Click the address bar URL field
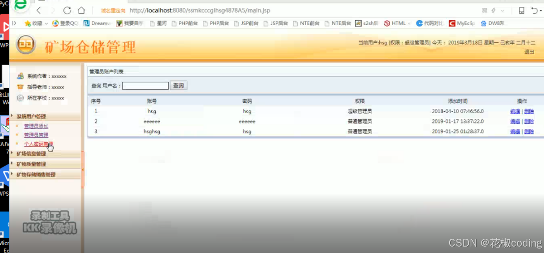 pos(200,11)
